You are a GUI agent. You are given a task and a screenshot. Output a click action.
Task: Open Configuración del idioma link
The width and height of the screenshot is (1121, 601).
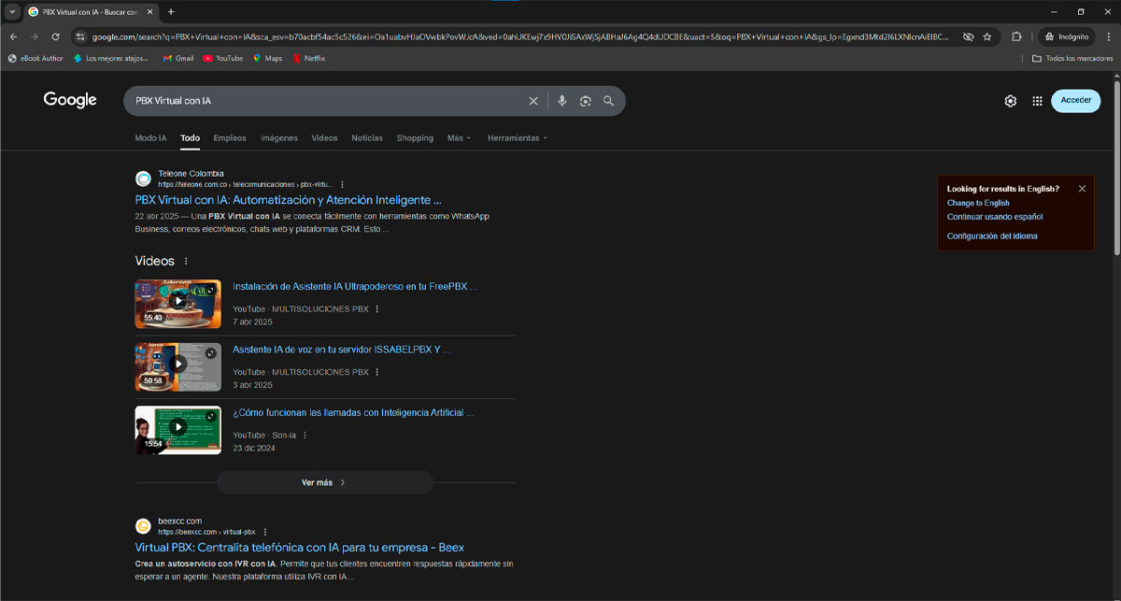(992, 236)
